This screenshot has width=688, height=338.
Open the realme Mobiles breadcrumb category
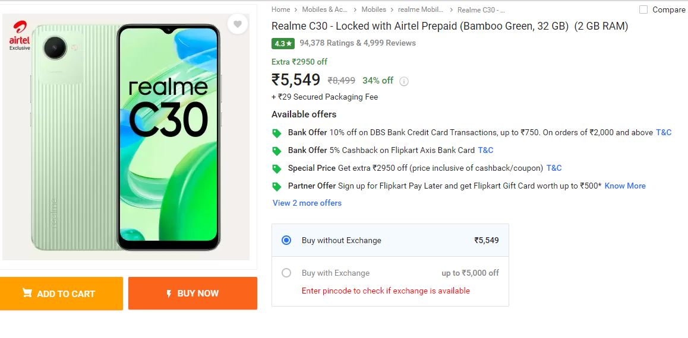click(421, 9)
